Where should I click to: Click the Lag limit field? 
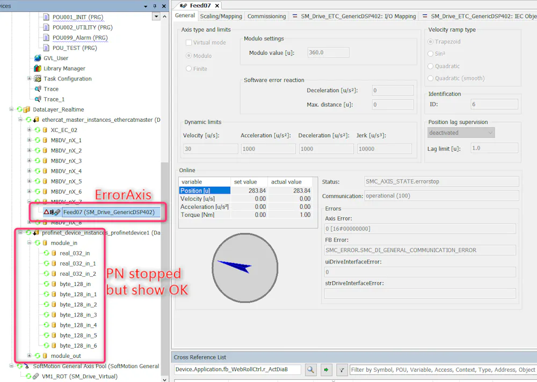pyautogui.click(x=494, y=148)
